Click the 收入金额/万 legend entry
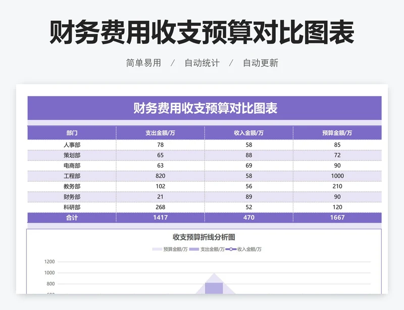Image resolution: width=404 pixels, height=310 pixels. 243,249
